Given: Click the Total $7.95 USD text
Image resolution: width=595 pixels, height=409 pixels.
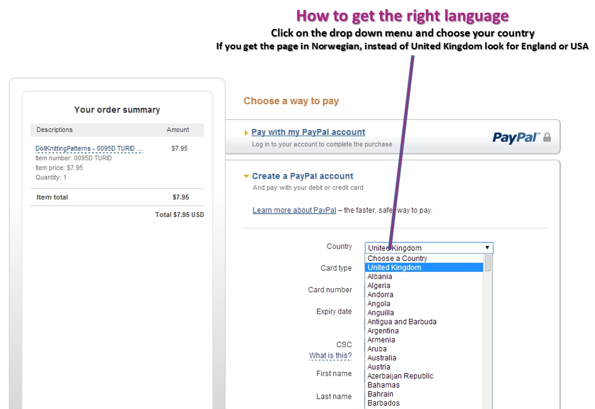Looking at the screenshot, I should coord(180,215).
